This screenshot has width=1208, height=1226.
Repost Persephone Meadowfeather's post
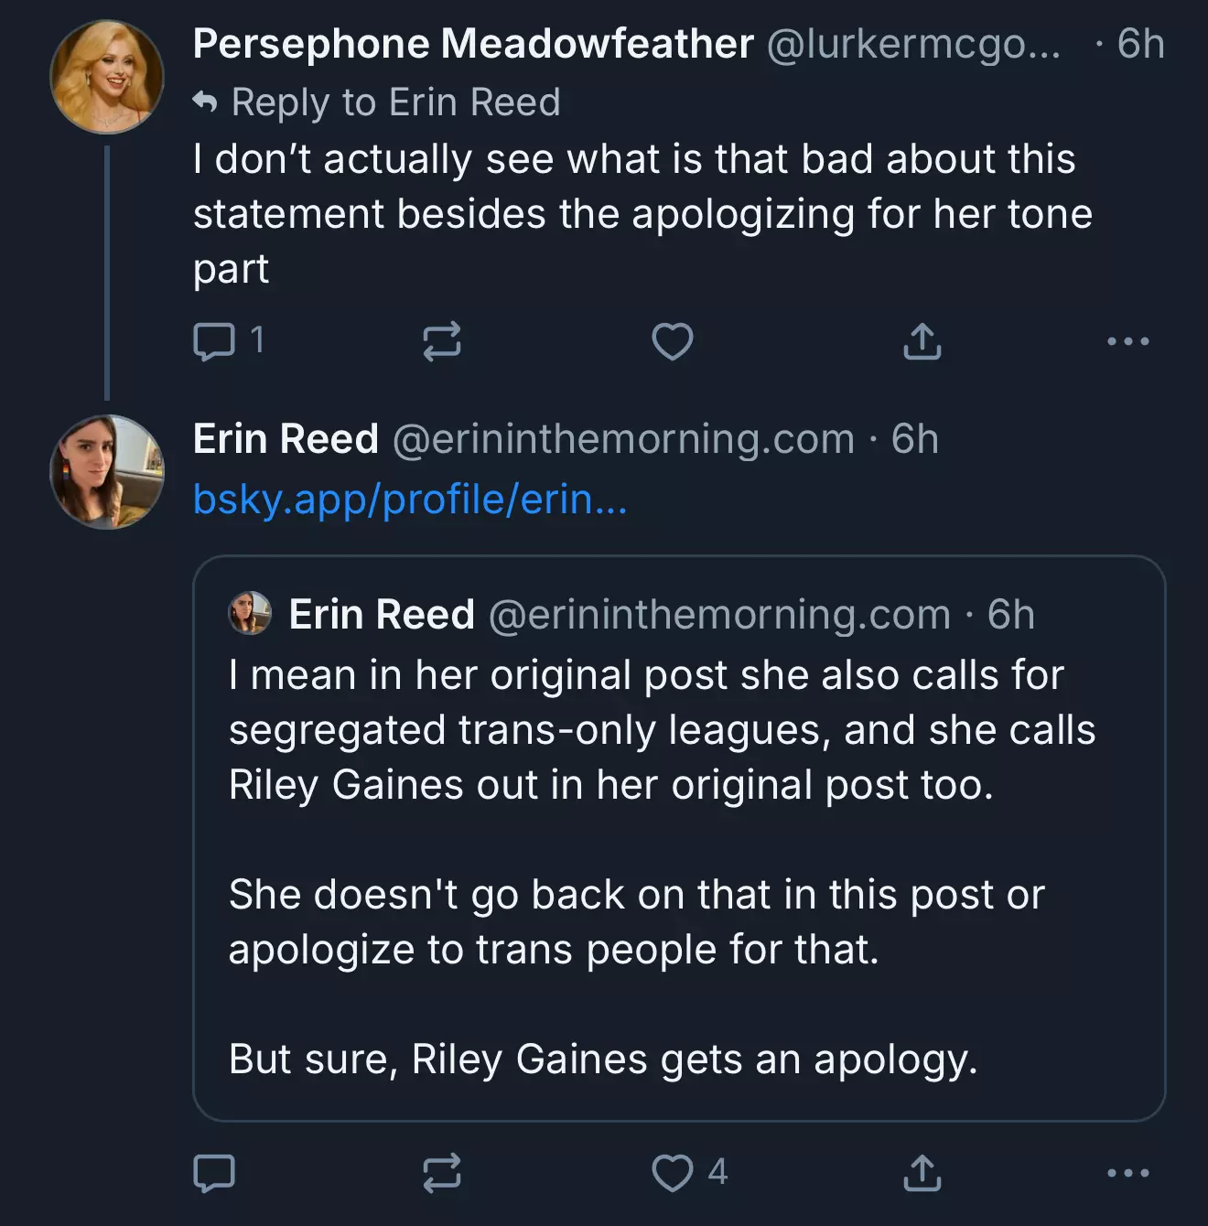coord(441,341)
